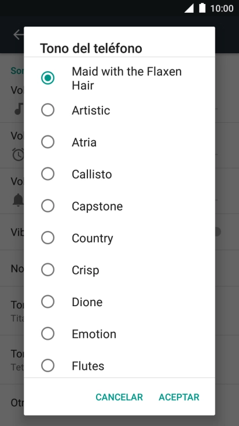This screenshot has height=426, width=239.
Task: Tap the back arrow icon
Action: coord(19,35)
